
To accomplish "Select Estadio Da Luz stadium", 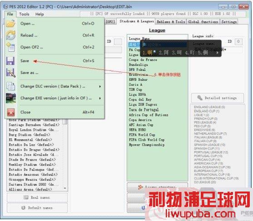I will (x=31, y=145).
